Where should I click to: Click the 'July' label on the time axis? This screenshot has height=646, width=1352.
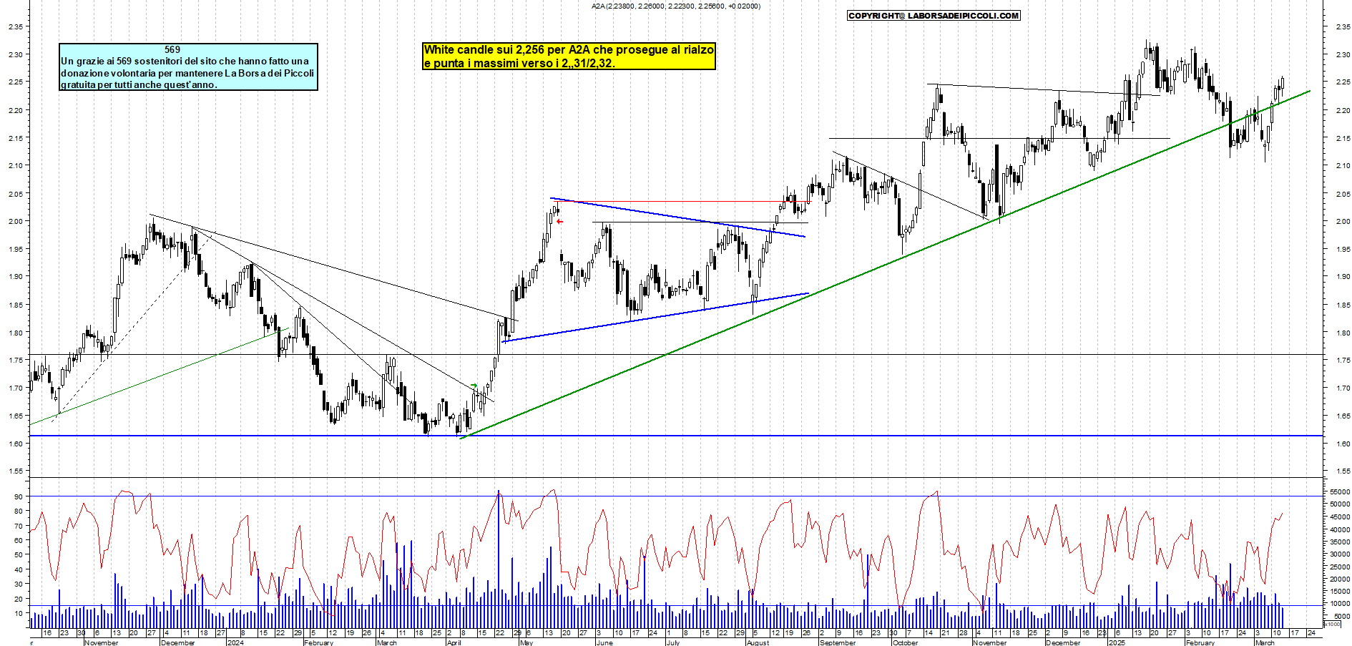673,642
